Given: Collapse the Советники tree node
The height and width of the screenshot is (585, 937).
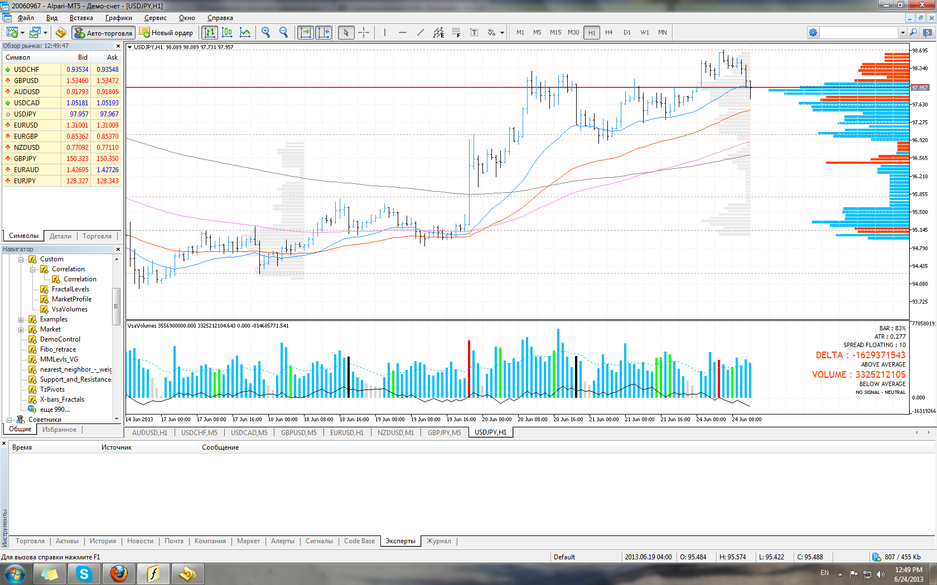Looking at the screenshot, I should [9, 420].
